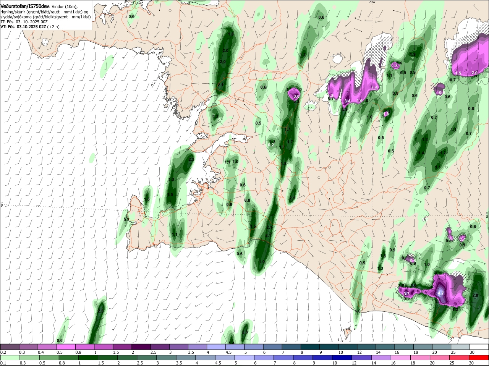Select the dark purple snow swatch at 2
Viewport: 489px width, 366px height.
141,347
